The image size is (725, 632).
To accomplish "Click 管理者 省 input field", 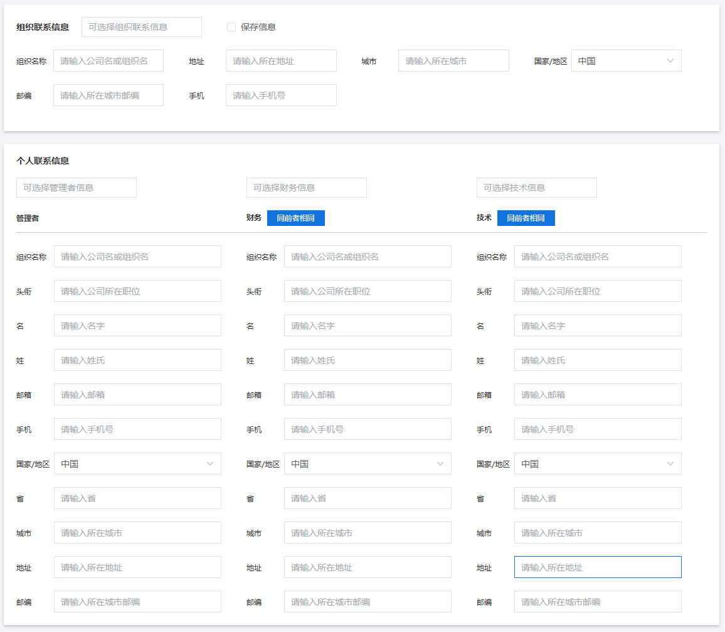I will [x=137, y=498].
